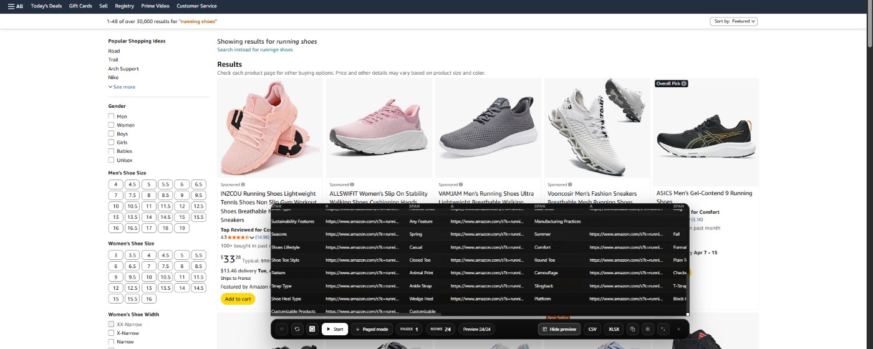Image resolution: width=873 pixels, height=349 pixels.
Task: Select Nike shopping idea
Action: pyautogui.click(x=113, y=77)
